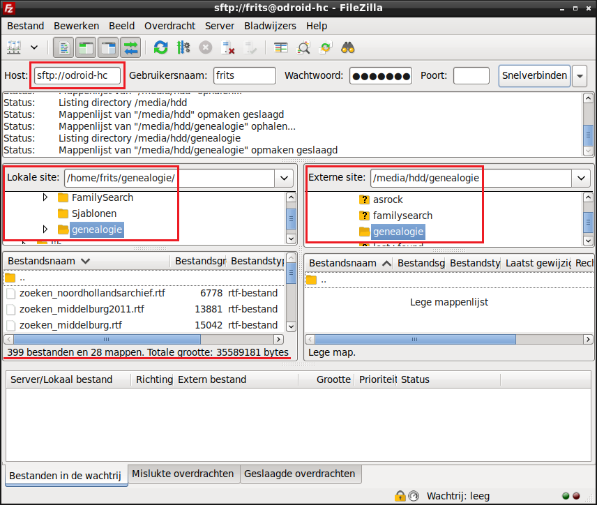Toggle message log display

point(63,48)
